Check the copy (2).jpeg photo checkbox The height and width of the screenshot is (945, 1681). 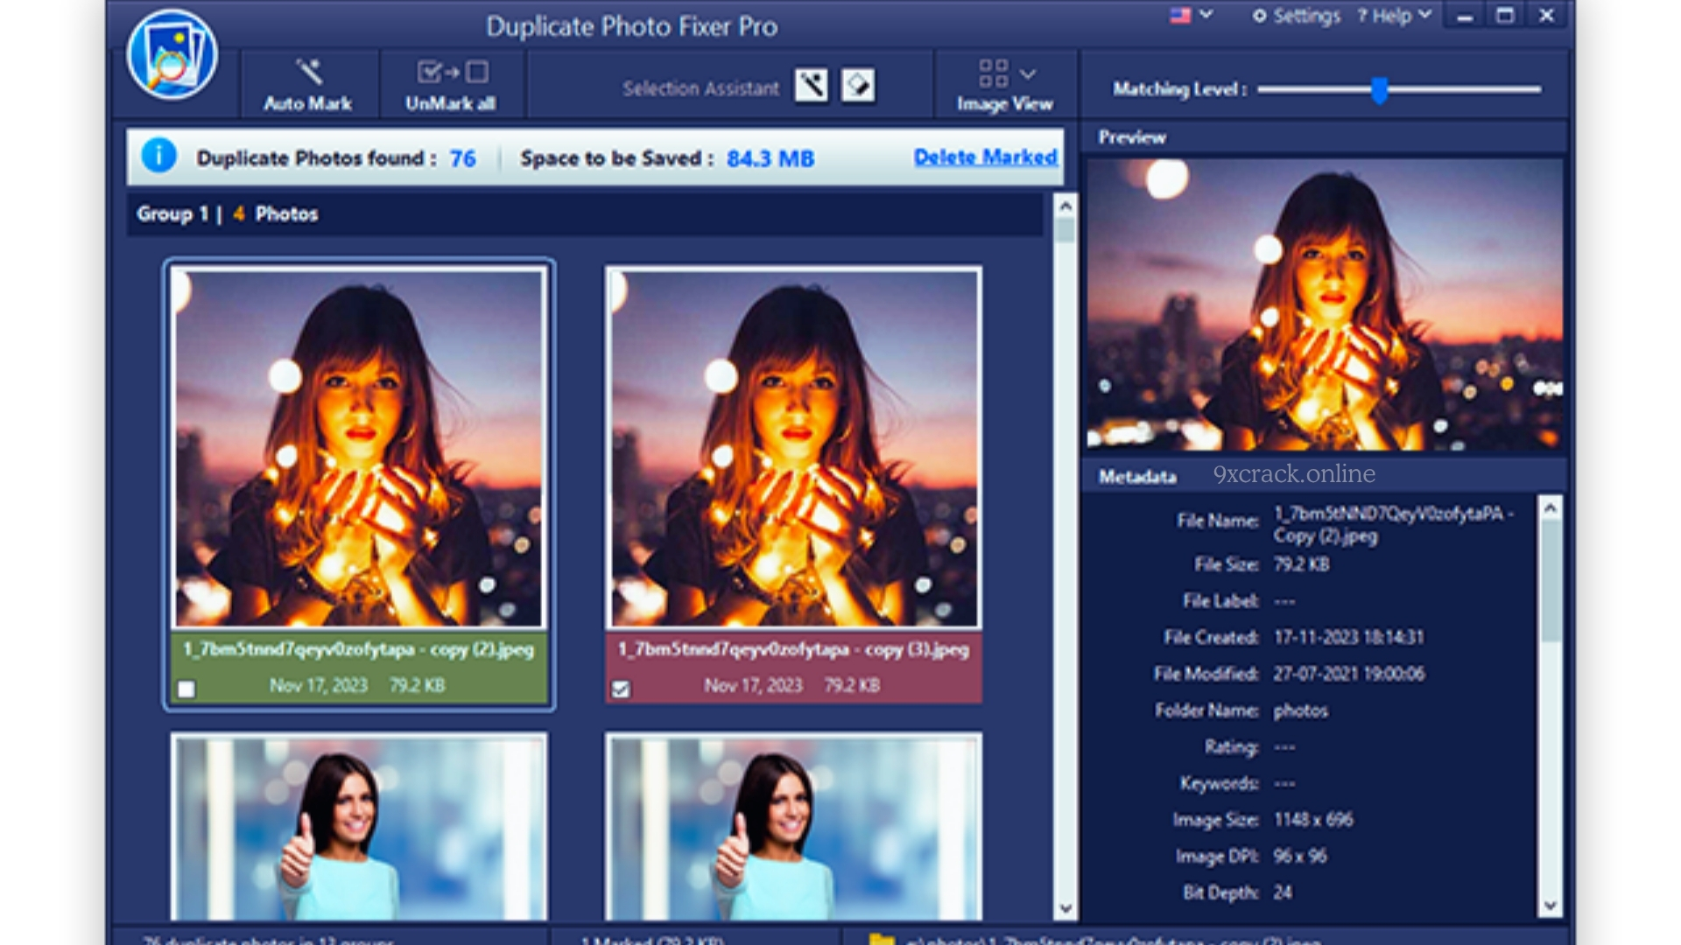click(186, 689)
